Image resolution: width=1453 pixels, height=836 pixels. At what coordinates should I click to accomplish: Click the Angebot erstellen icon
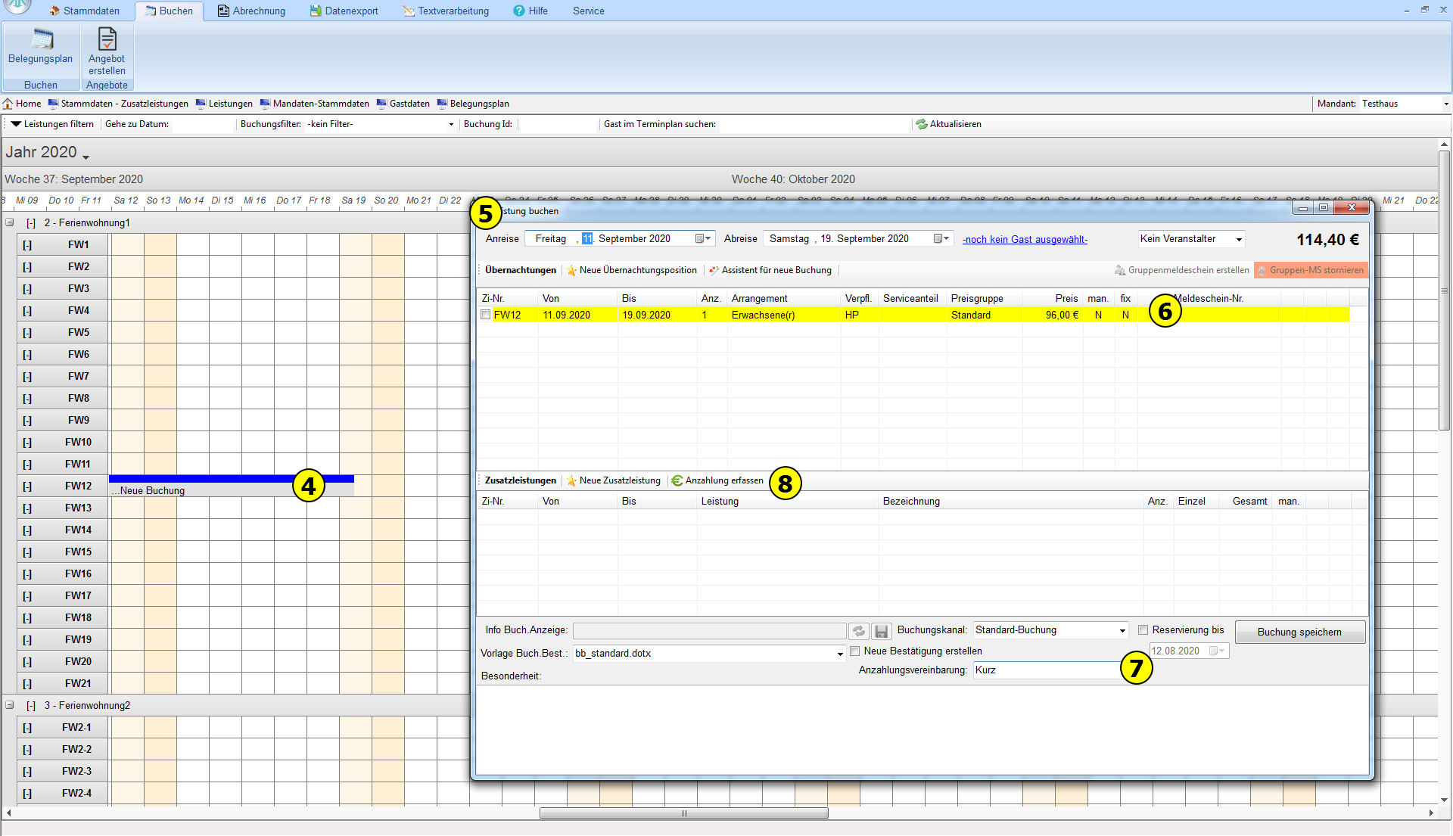click(x=107, y=40)
